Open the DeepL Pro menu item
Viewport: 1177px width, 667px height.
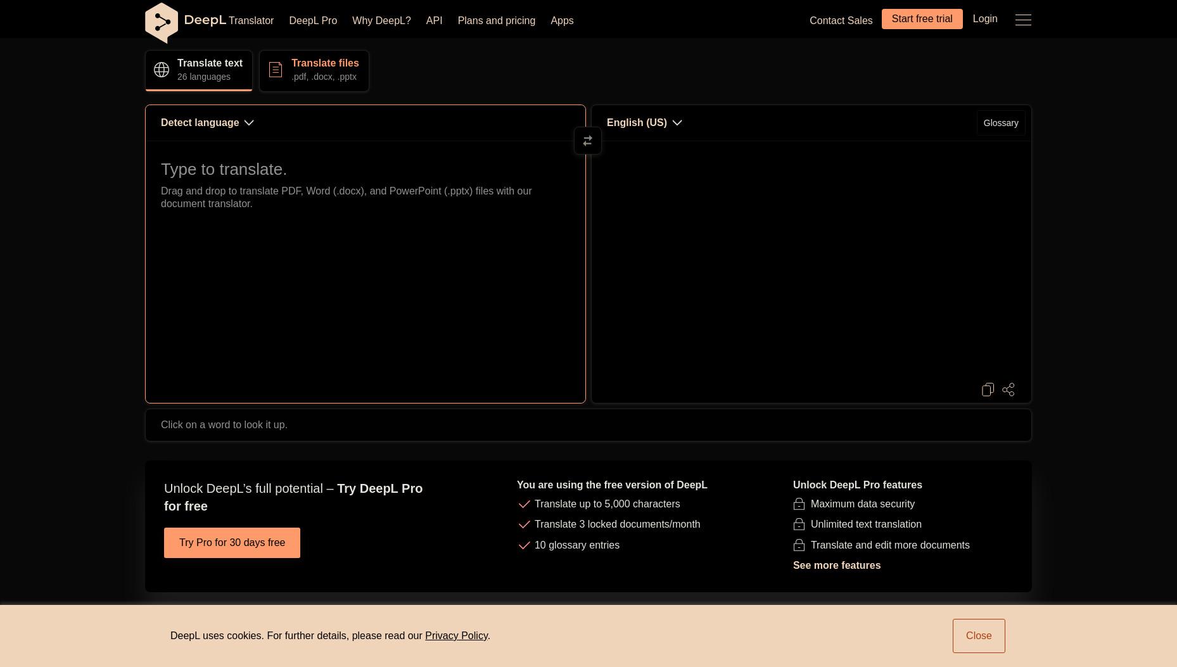pyautogui.click(x=313, y=21)
